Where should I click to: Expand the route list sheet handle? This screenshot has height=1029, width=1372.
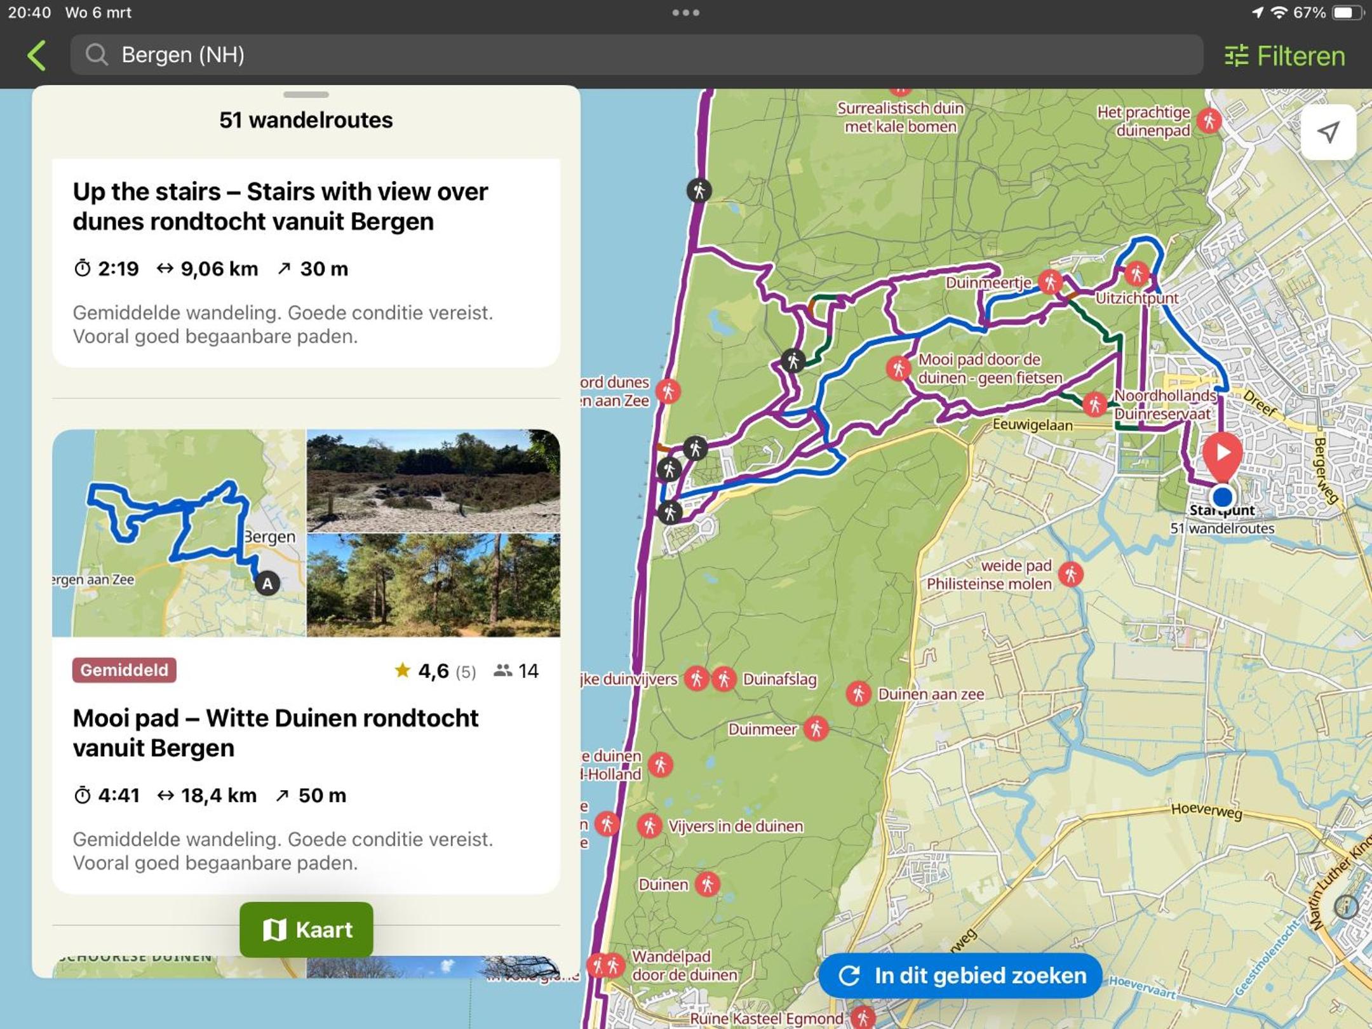[306, 95]
